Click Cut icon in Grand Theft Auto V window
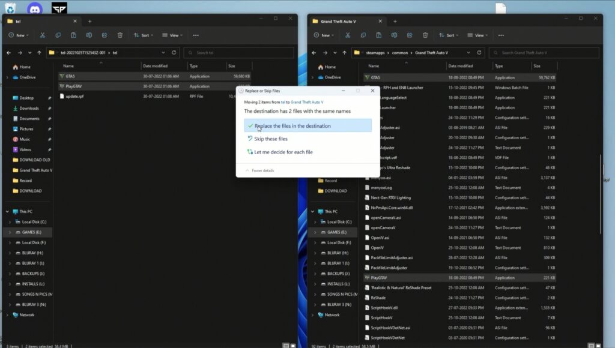The height and width of the screenshot is (348, 615). tap(348, 35)
